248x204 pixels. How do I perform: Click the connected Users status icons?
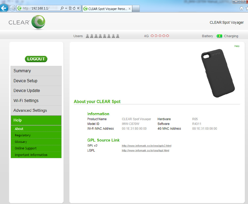click(102, 36)
